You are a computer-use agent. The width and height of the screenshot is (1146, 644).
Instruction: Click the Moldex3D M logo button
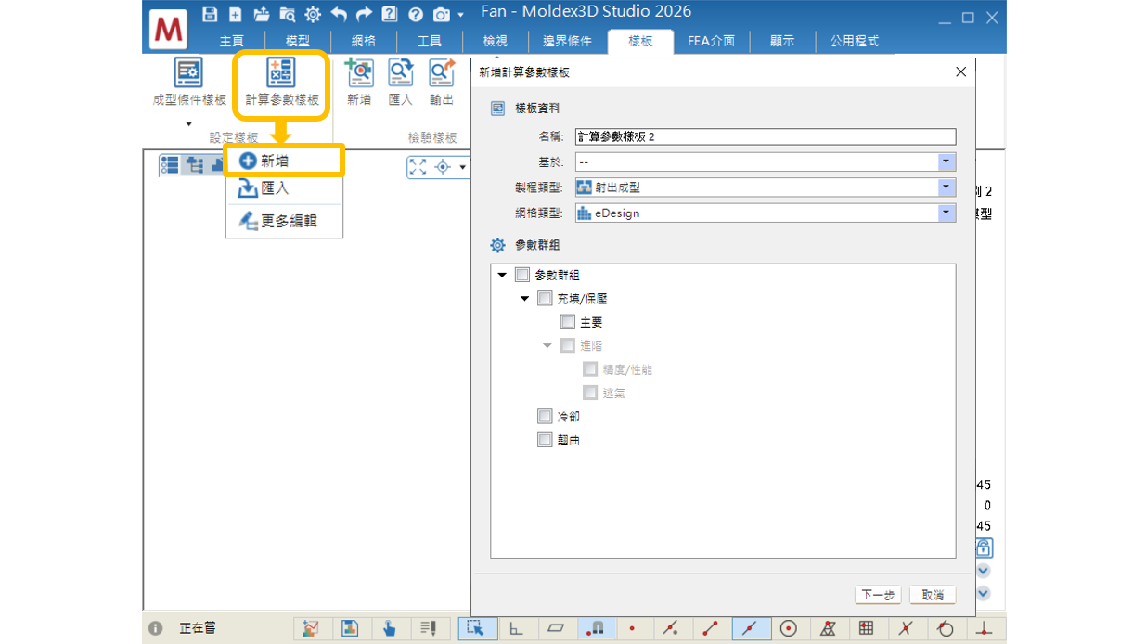click(x=168, y=30)
